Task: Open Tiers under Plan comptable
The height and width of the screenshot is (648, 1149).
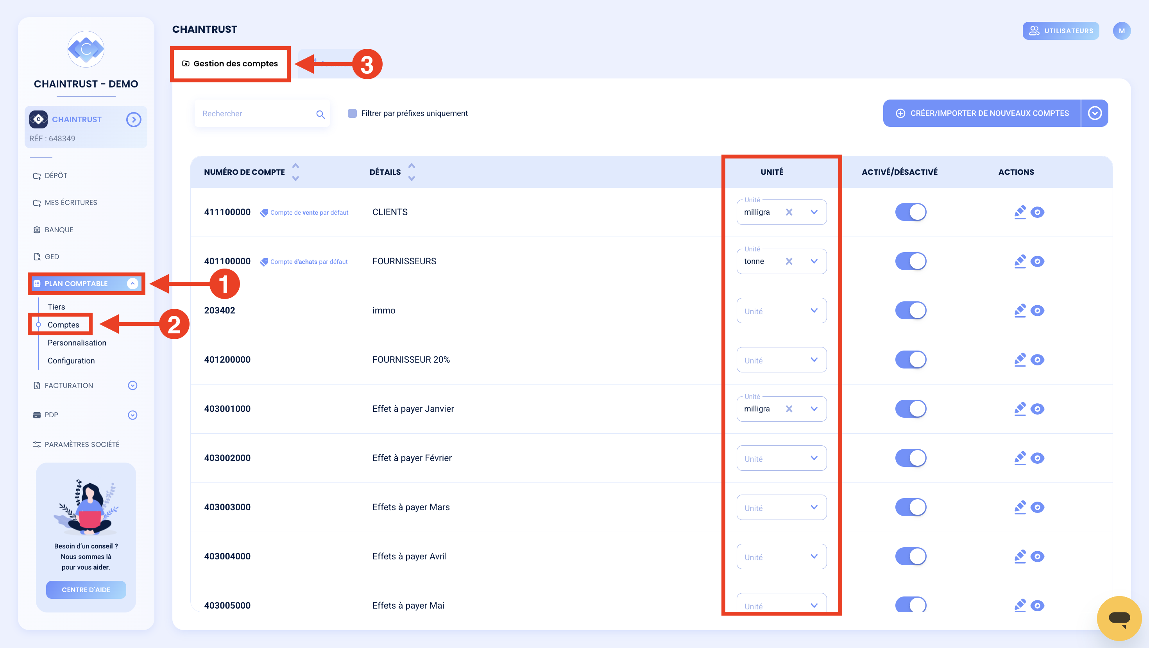Action: (x=56, y=306)
